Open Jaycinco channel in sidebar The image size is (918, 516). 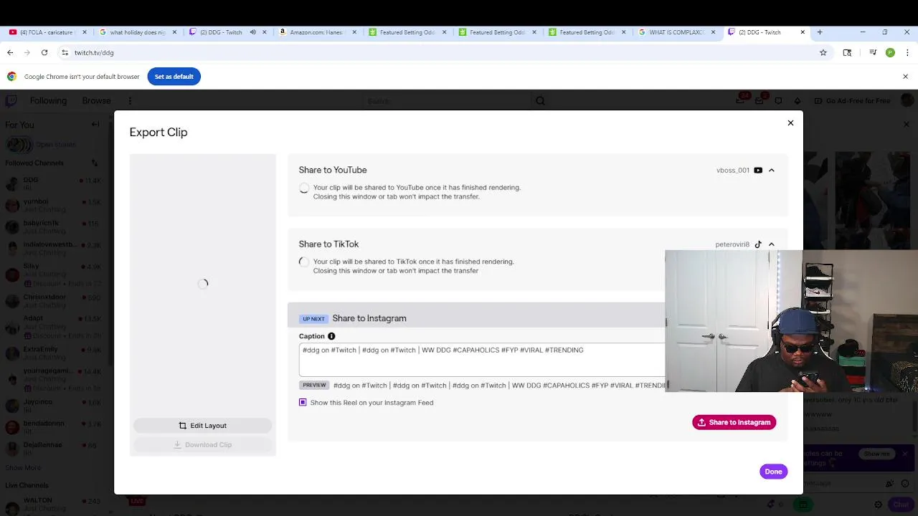pyautogui.click(x=55, y=406)
